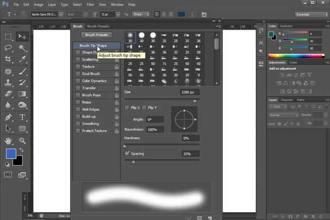
Task: Select the Move tool
Action: coord(22,37)
